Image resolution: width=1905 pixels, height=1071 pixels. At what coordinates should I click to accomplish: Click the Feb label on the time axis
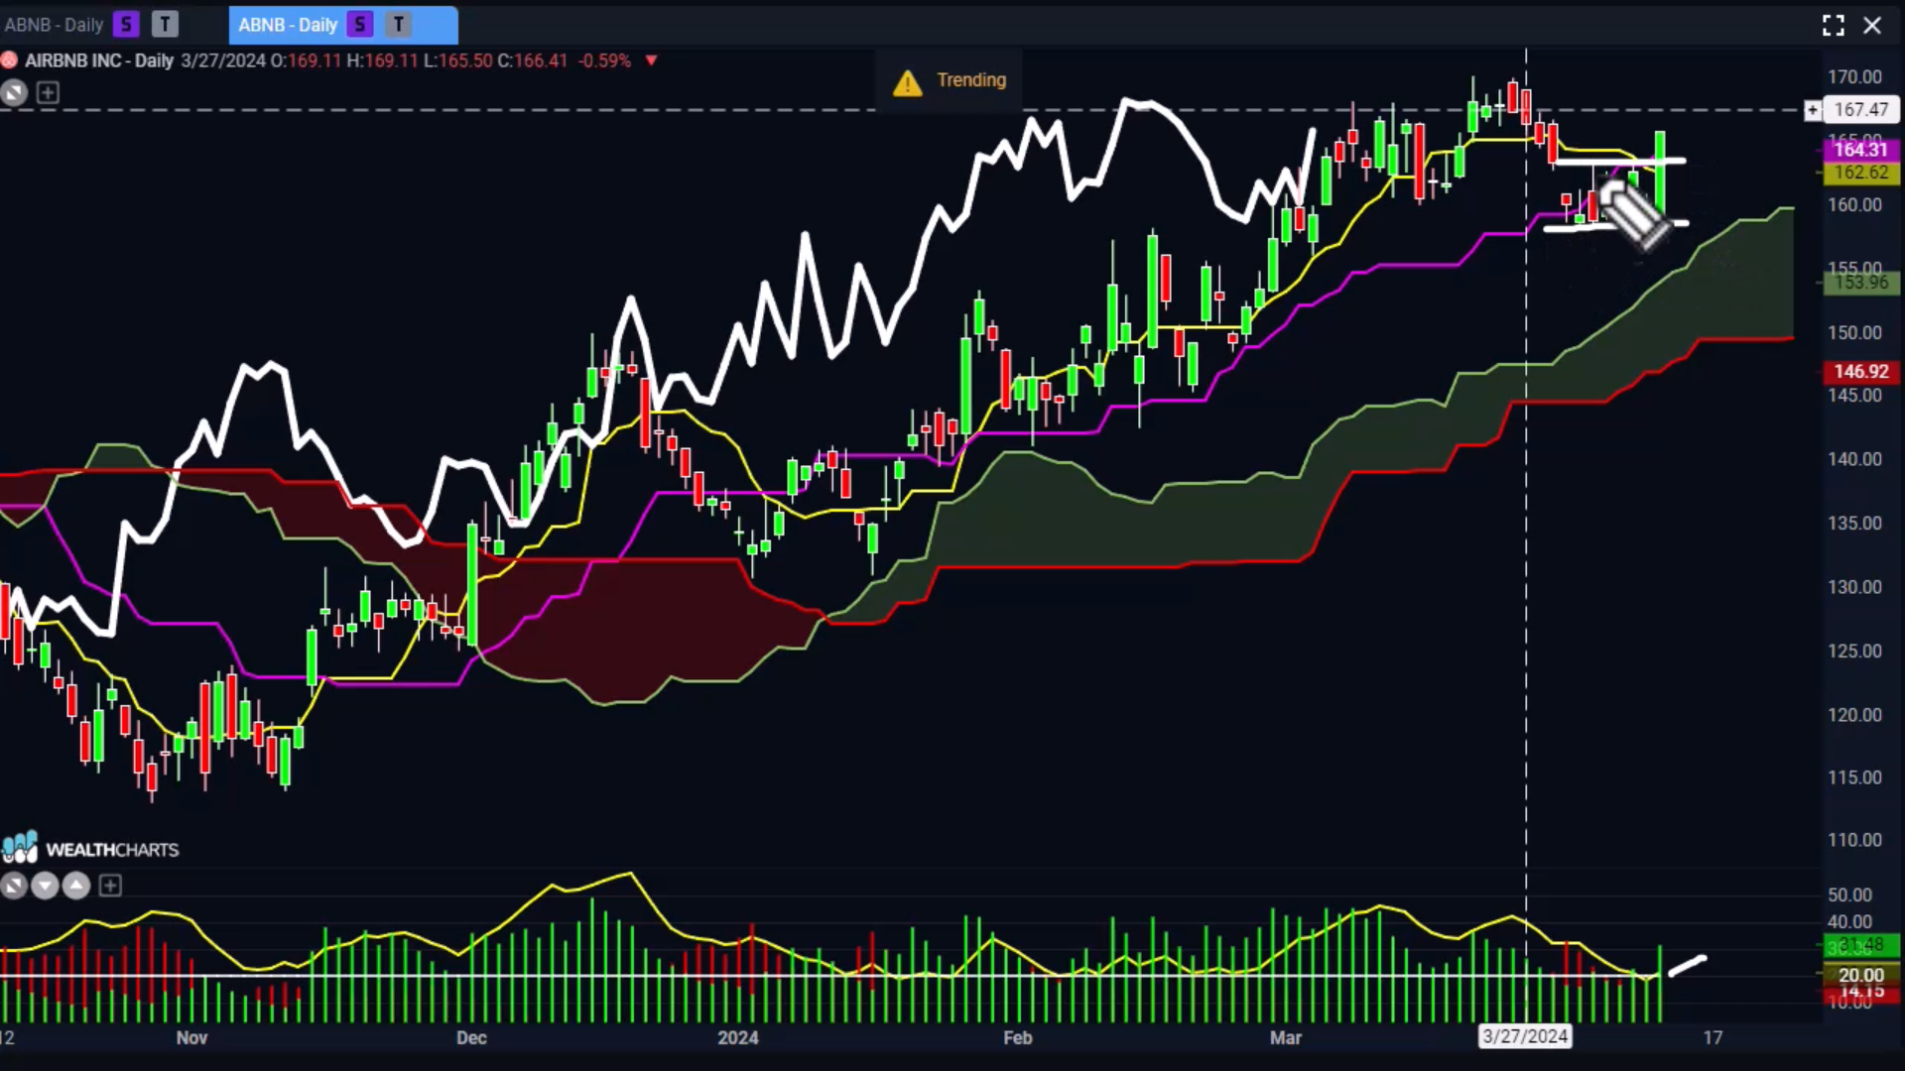1018,1038
